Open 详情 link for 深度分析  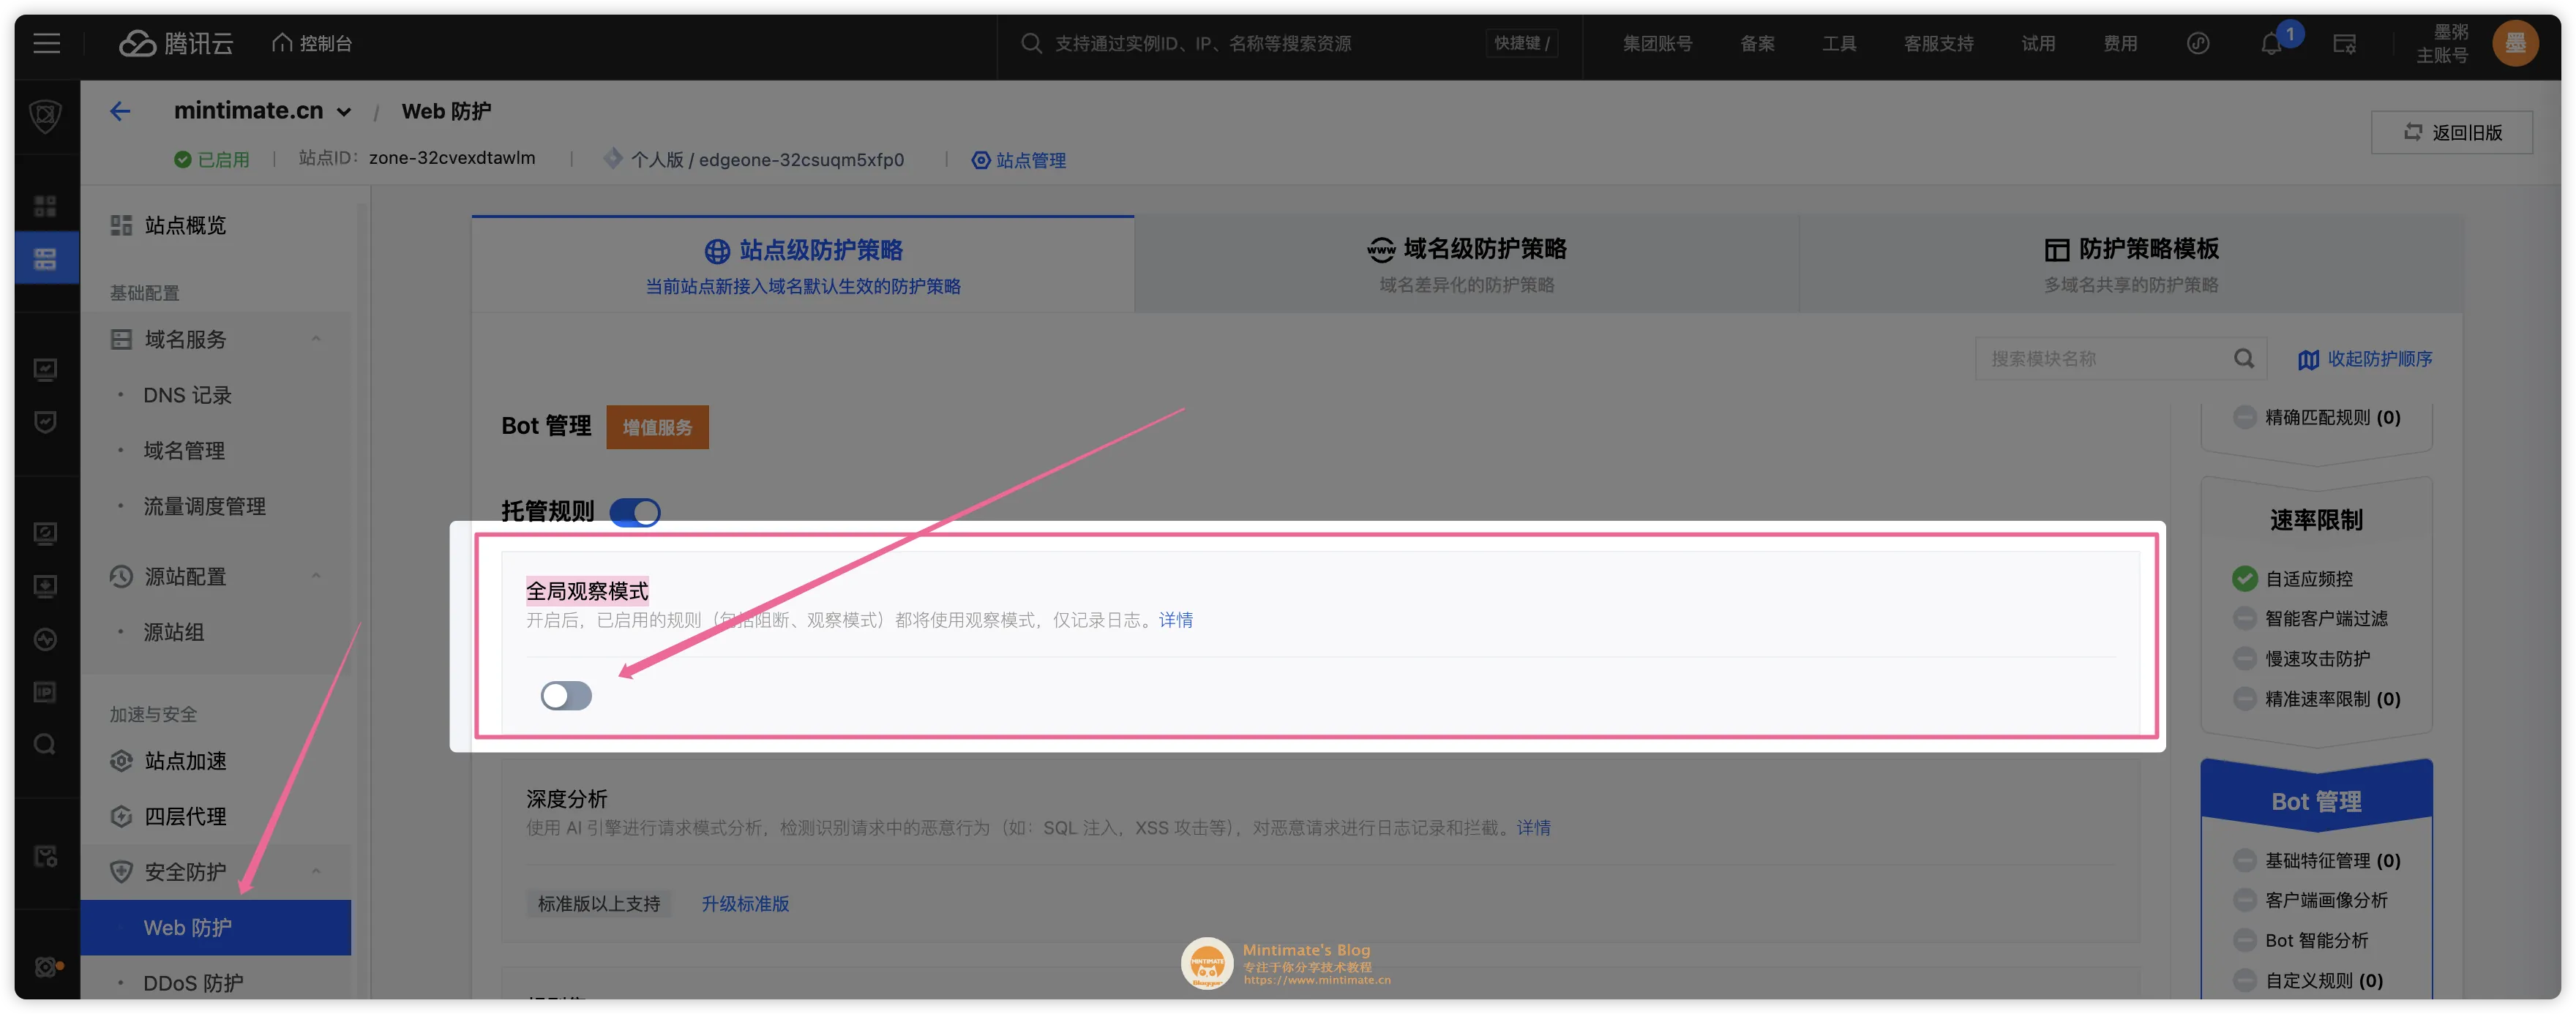point(1533,828)
